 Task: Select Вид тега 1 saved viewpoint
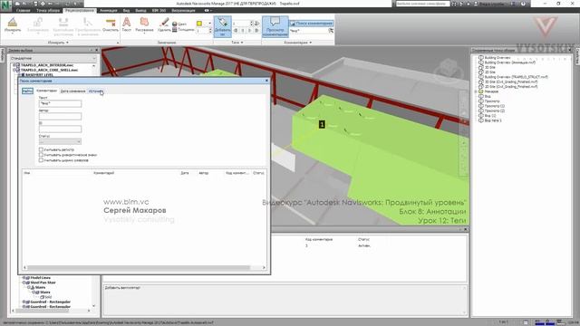point(493,120)
